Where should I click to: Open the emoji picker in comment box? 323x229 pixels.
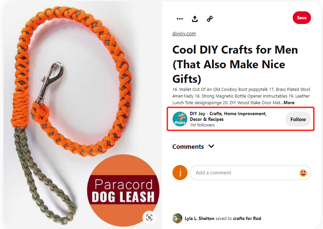point(303,173)
